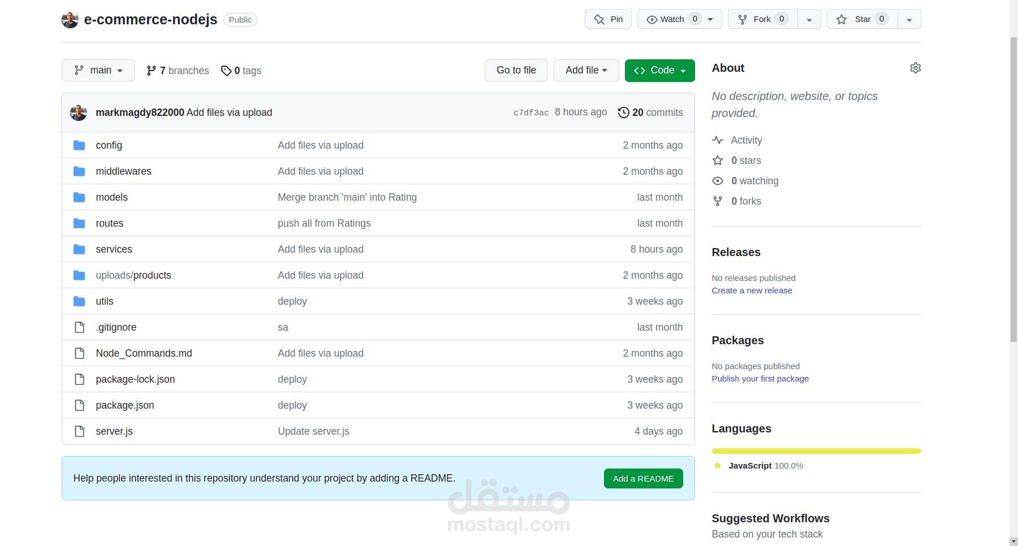Click the config folder icon

[79, 145]
